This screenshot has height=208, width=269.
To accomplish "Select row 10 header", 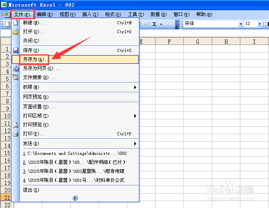I will tap(6, 116).
